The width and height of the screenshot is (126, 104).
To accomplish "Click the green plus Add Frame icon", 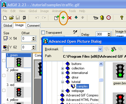I will click(63, 18).
